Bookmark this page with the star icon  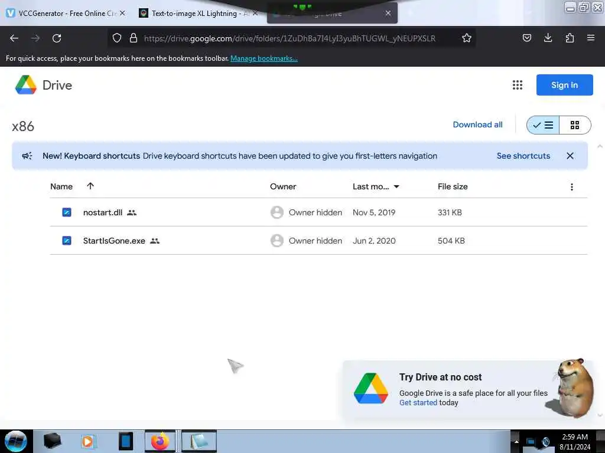pos(467,38)
